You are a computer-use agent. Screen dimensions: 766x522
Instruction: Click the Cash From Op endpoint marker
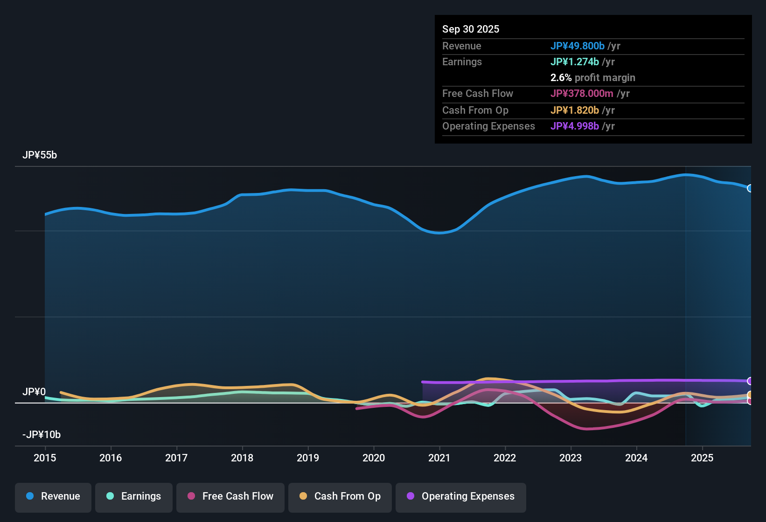coord(750,394)
